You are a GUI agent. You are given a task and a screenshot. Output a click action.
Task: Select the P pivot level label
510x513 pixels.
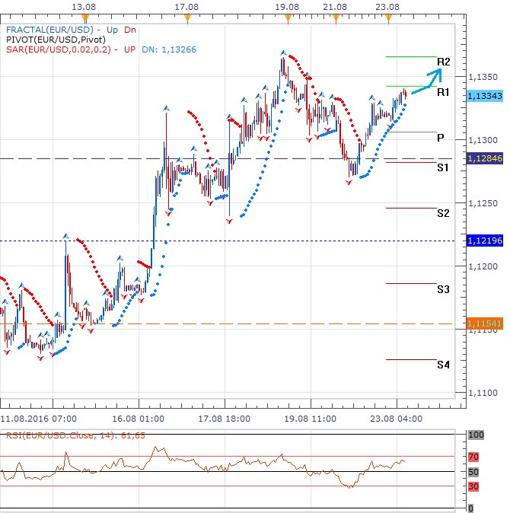tap(440, 138)
